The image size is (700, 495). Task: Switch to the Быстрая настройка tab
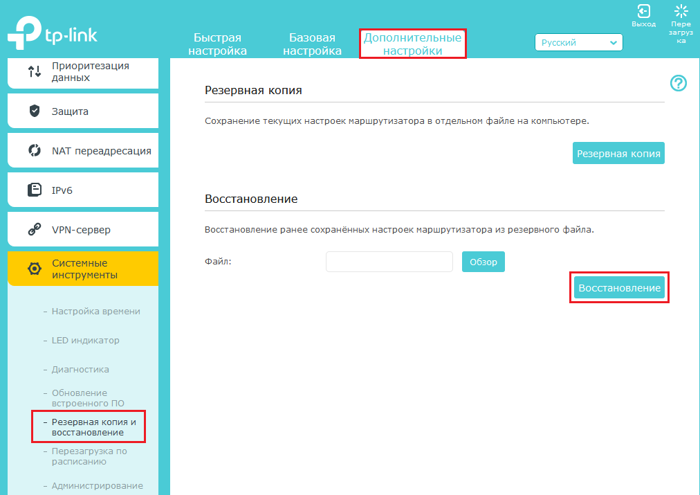coord(217,44)
